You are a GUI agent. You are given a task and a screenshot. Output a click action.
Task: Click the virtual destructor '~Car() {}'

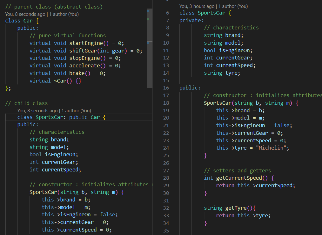tap(68, 81)
